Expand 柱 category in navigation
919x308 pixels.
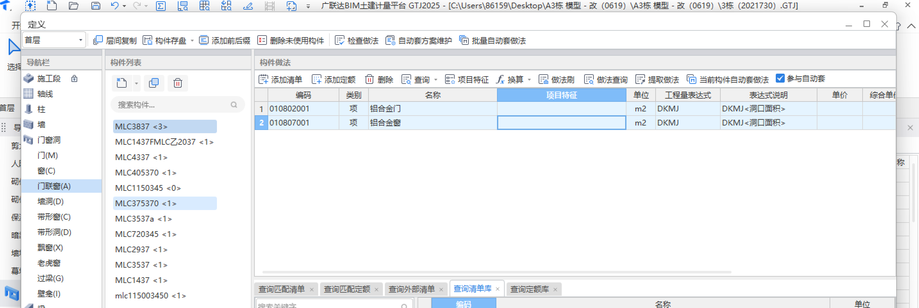pos(41,109)
